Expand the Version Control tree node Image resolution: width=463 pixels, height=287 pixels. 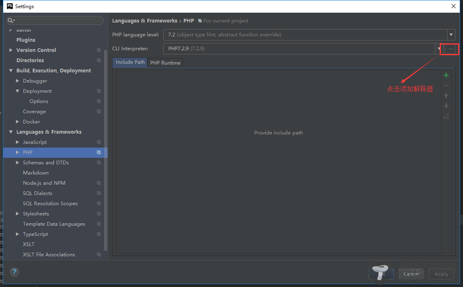click(11, 50)
